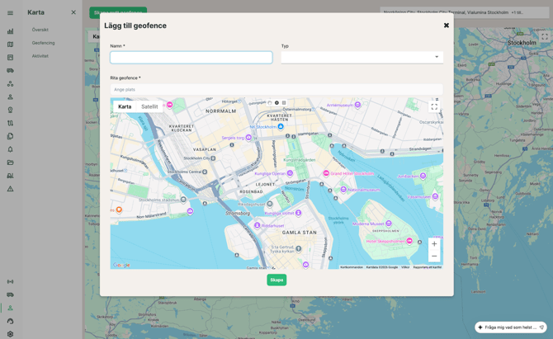The height and width of the screenshot is (339, 553).
Task: Open the hamburger menu in the sidebar
Action: coord(10,12)
